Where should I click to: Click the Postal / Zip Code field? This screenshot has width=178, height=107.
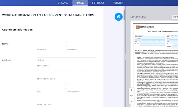tap(66, 99)
